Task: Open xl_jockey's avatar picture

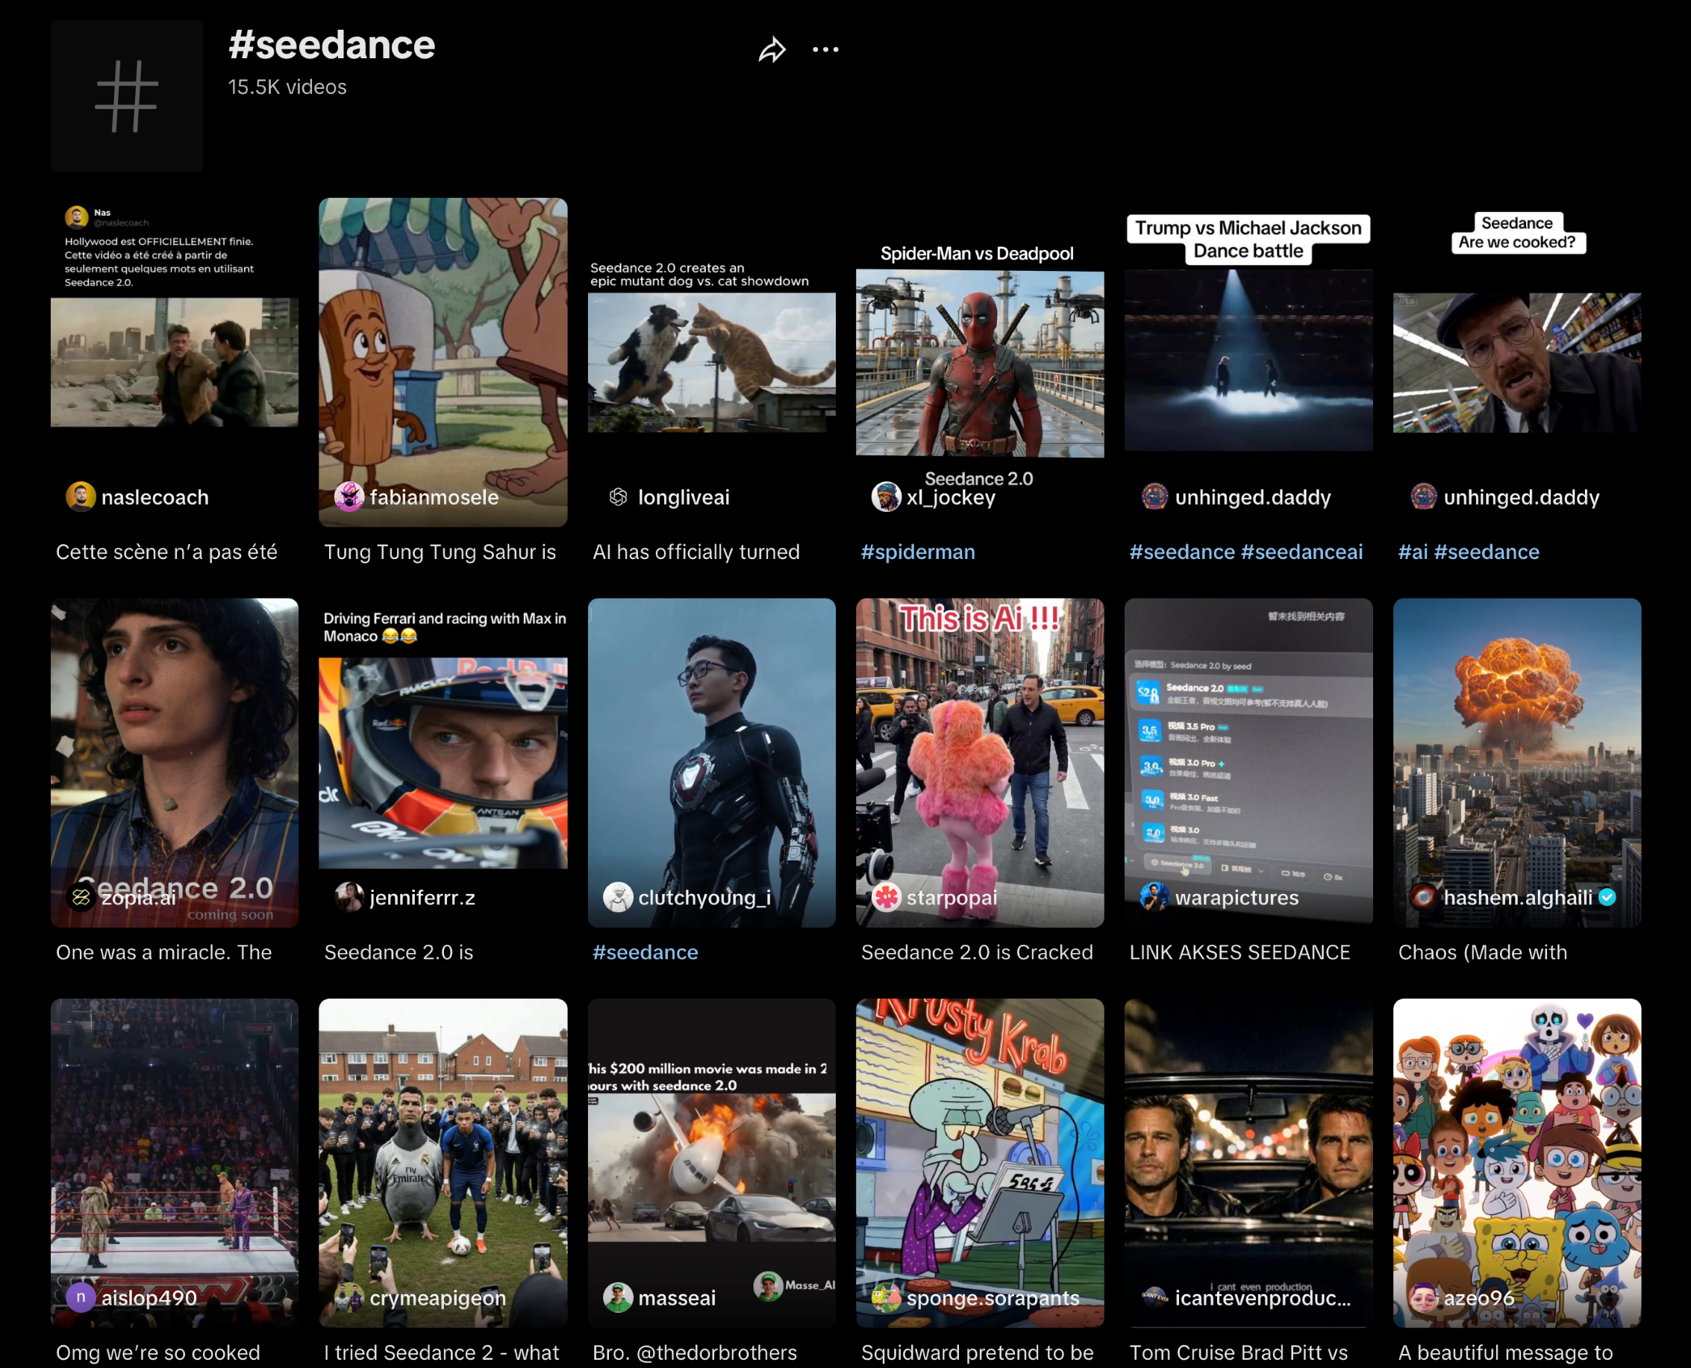Action: tap(887, 497)
